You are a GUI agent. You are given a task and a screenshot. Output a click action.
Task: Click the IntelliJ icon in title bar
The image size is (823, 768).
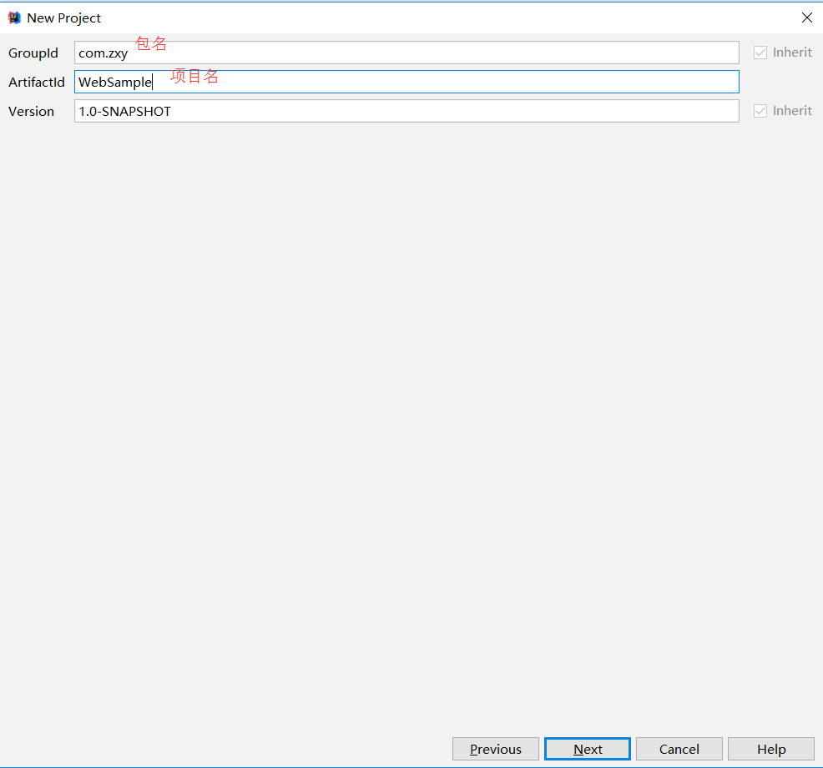(14, 18)
